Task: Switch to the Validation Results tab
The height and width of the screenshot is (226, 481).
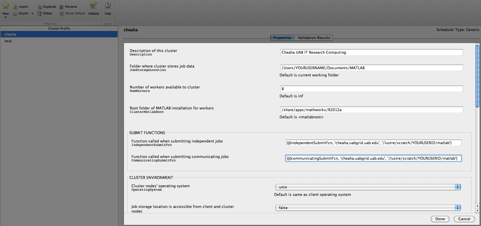Action: [x=314, y=38]
